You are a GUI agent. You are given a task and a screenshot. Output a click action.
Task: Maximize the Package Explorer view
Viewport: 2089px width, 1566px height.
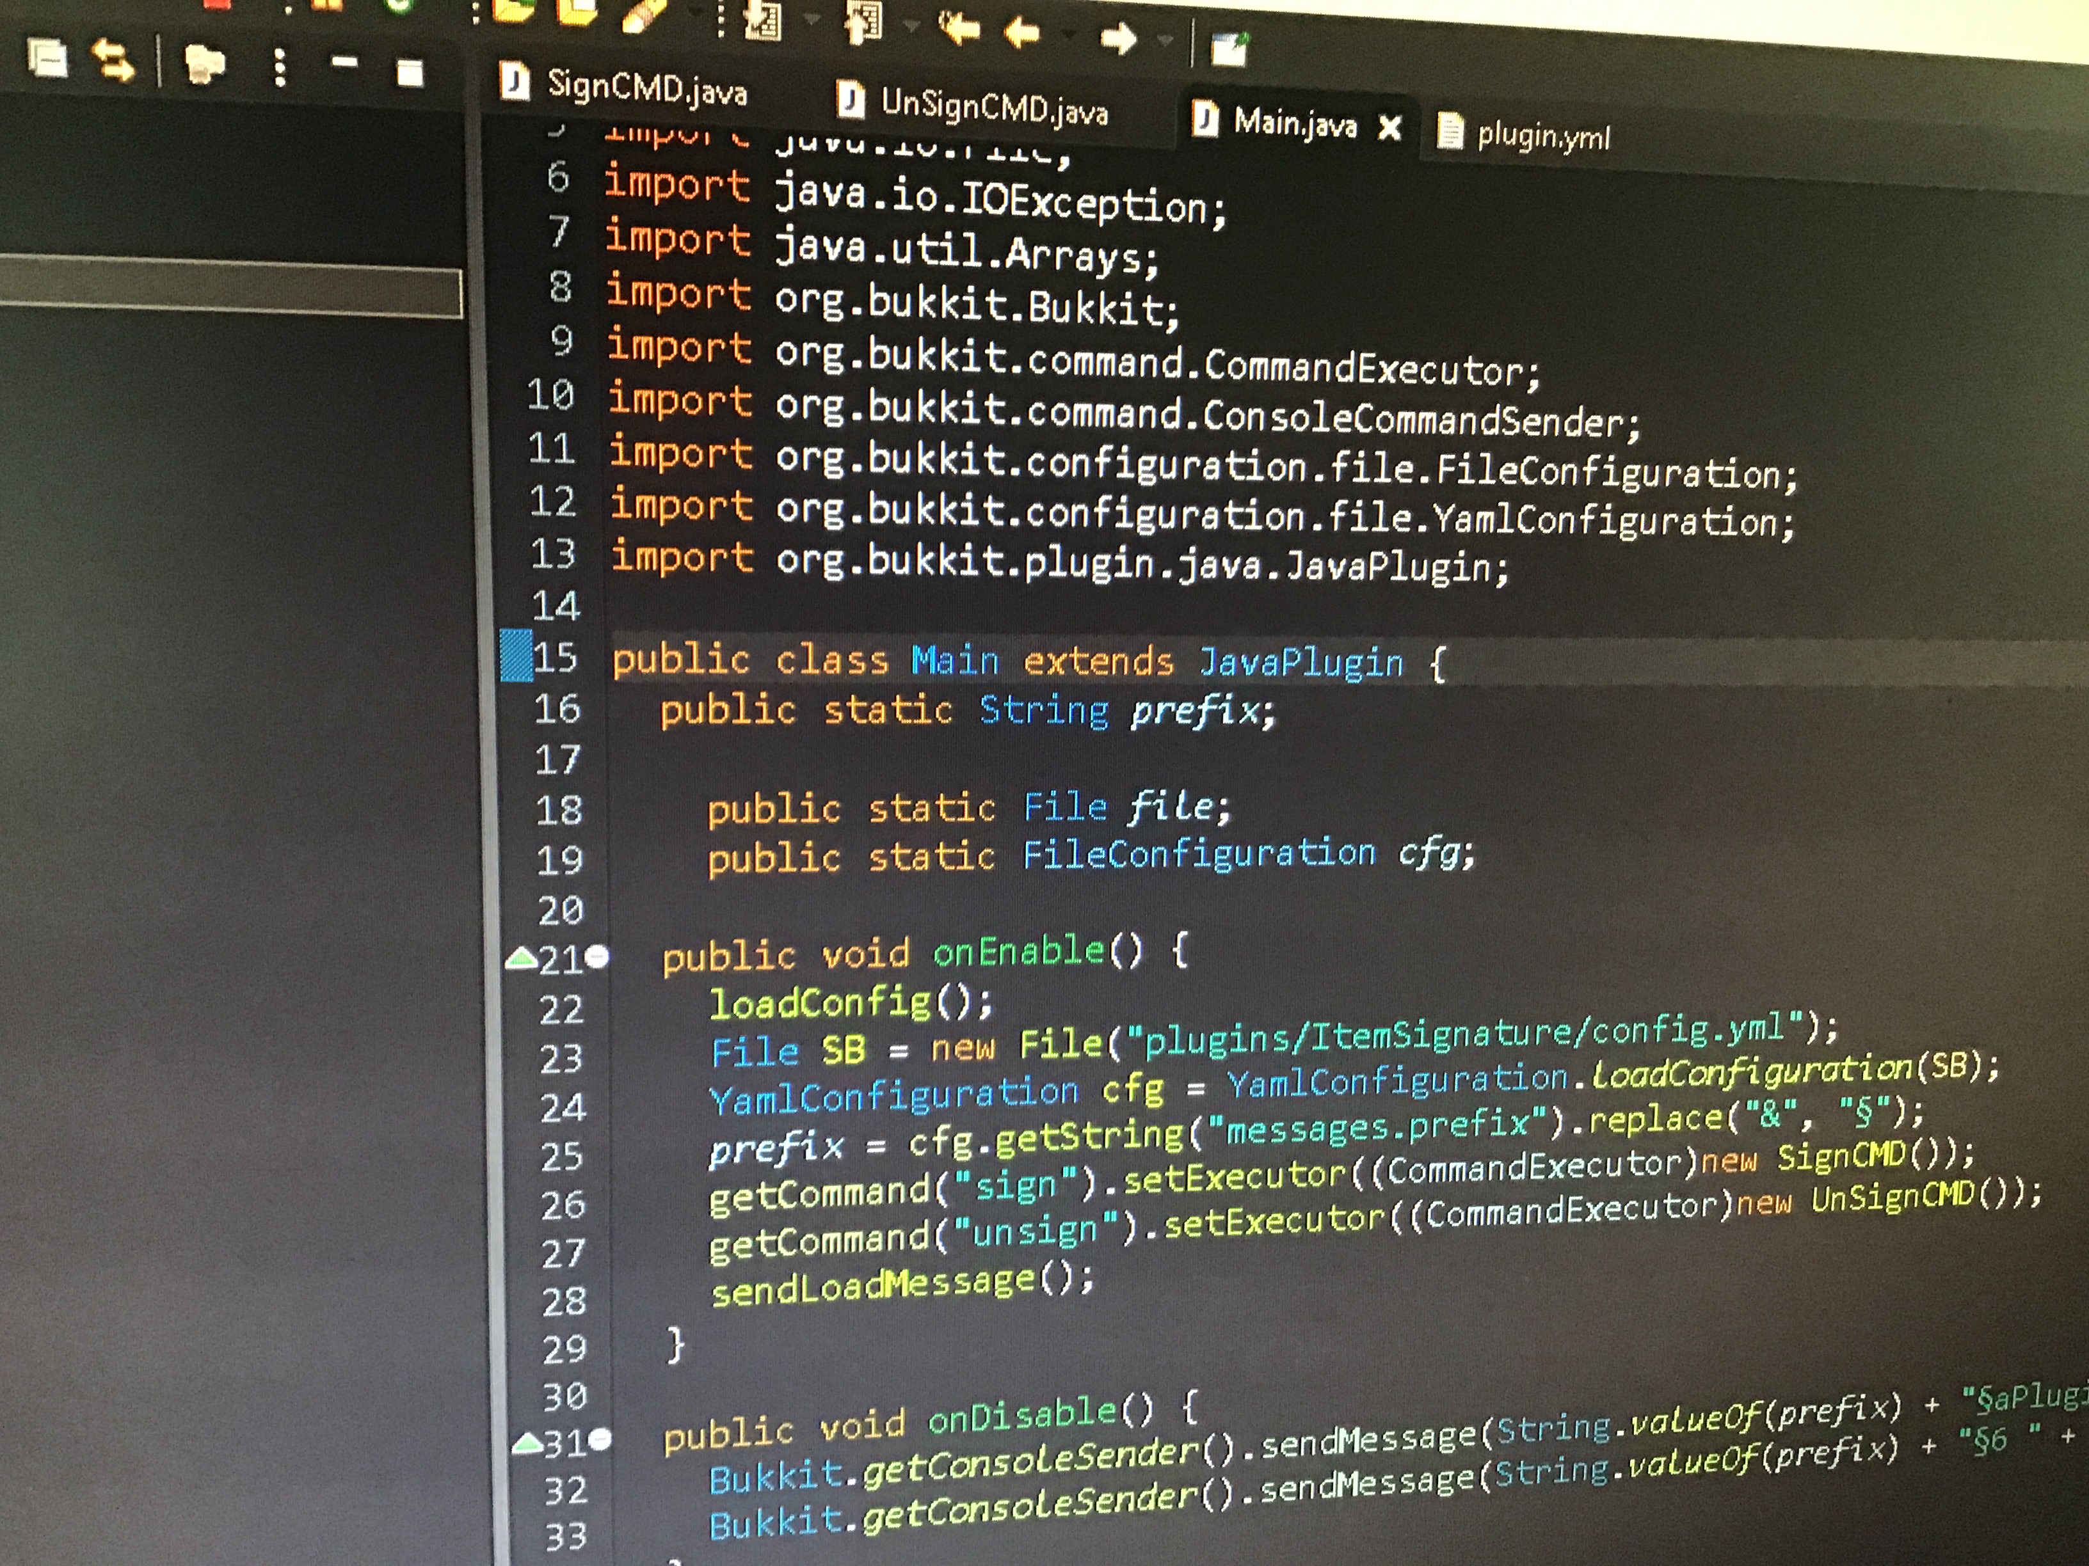pyautogui.click(x=410, y=73)
